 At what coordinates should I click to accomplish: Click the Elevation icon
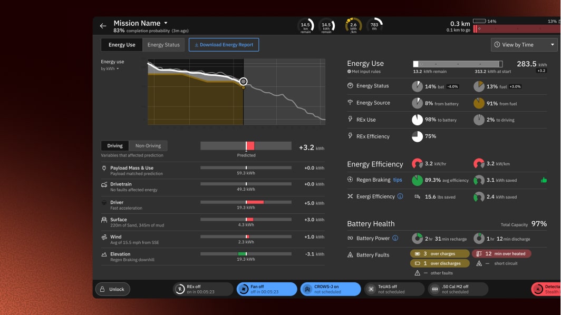(104, 254)
